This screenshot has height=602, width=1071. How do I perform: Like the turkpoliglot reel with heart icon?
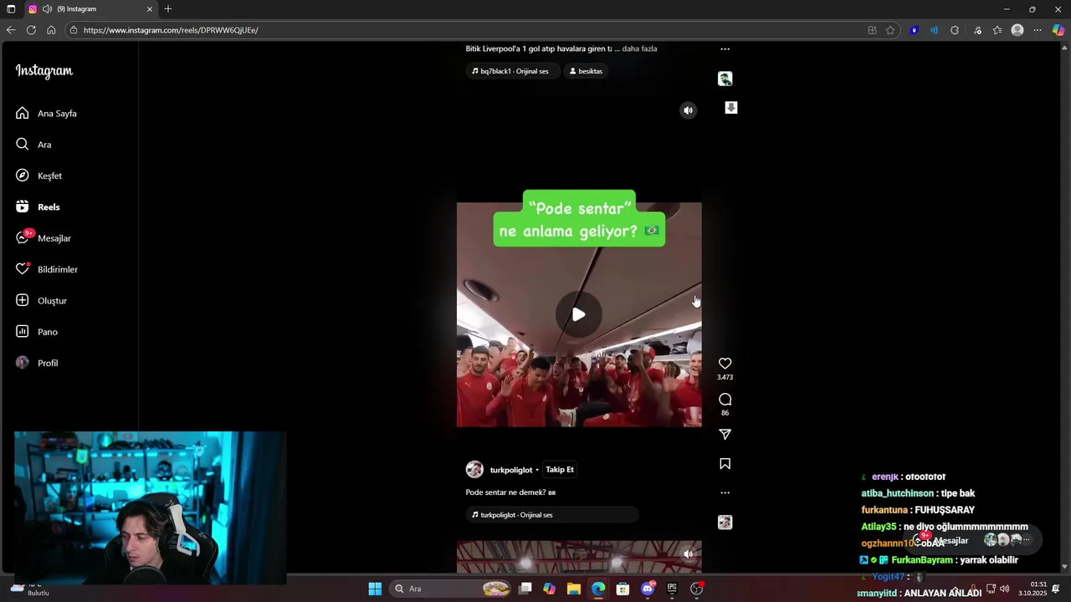pyautogui.click(x=725, y=364)
